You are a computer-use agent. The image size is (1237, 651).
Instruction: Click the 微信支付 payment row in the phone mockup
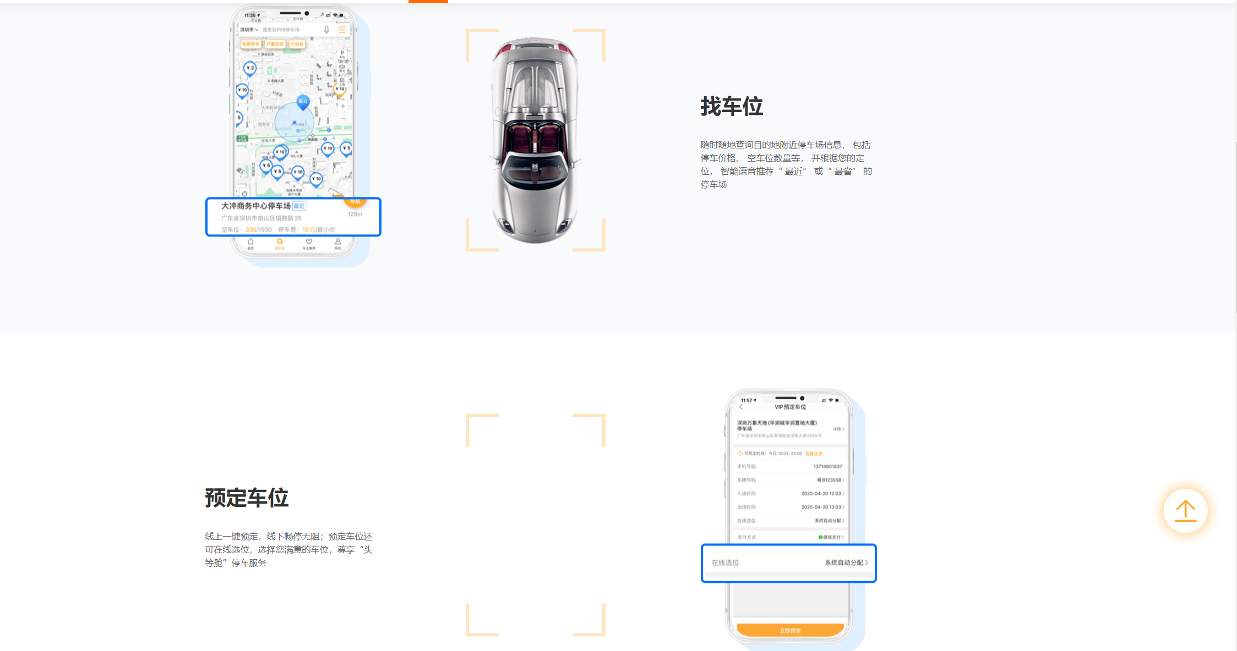790,537
